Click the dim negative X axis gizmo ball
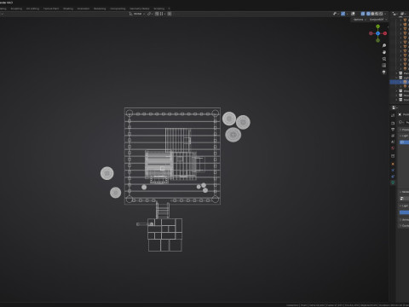This screenshot has height=307, width=409. pos(371,33)
